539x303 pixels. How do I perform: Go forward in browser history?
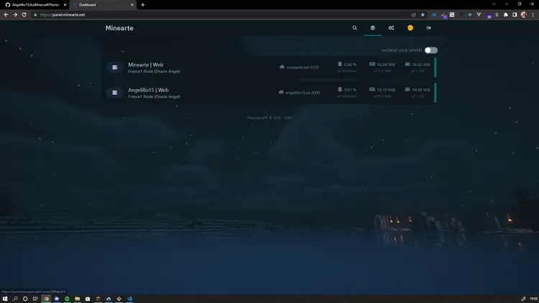pos(15,15)
